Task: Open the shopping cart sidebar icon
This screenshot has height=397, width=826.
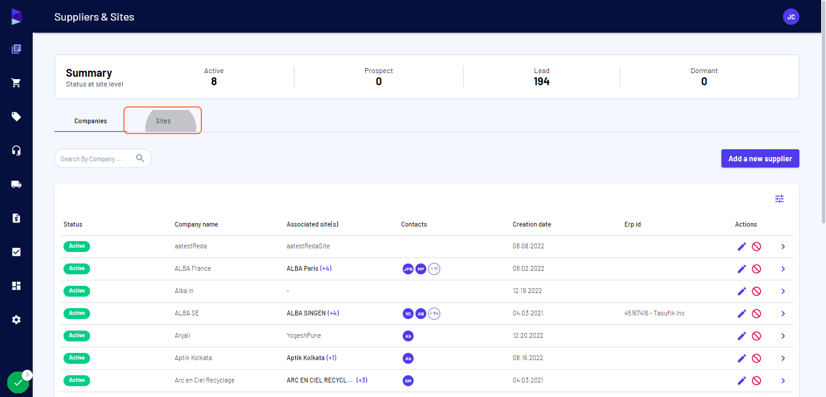Action: (16, 83)
